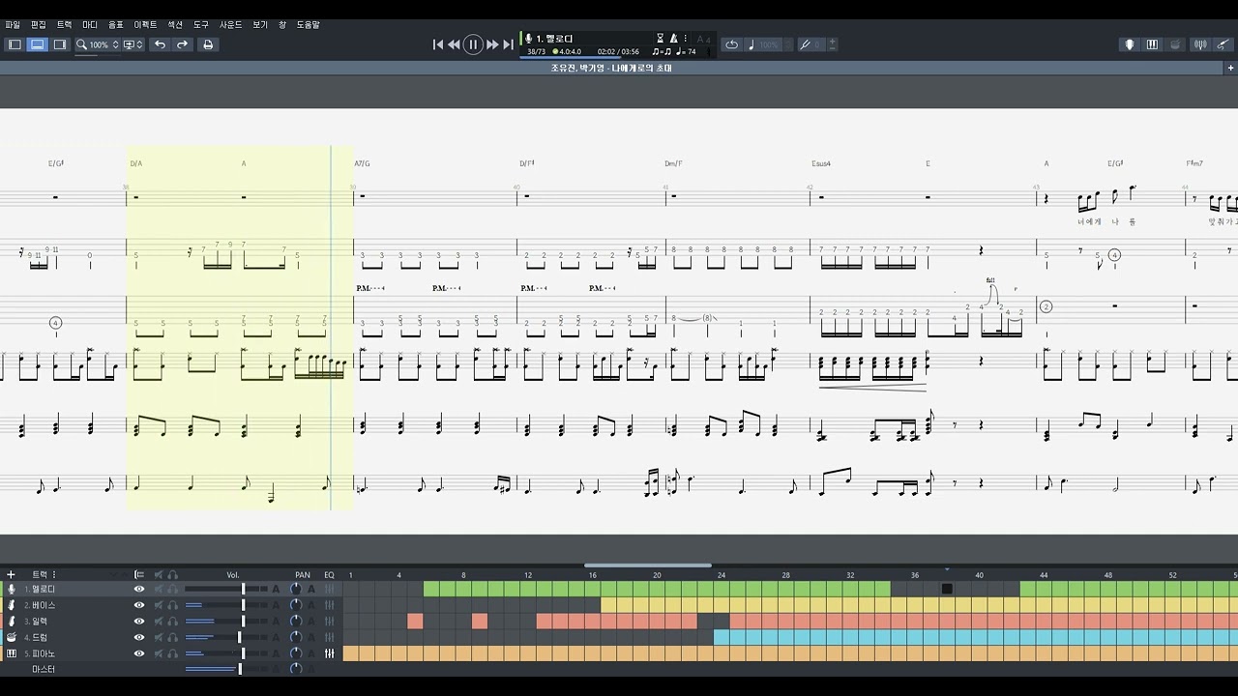Open the 피아노 track equalizer
The image size is (1238, 696).
pos(330,654)
